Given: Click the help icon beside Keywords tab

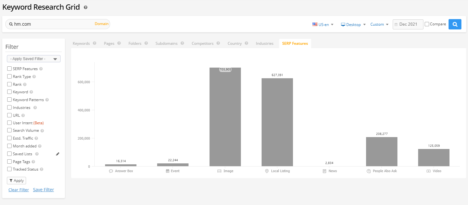Looking at the screenshot, I should point(94,44).
